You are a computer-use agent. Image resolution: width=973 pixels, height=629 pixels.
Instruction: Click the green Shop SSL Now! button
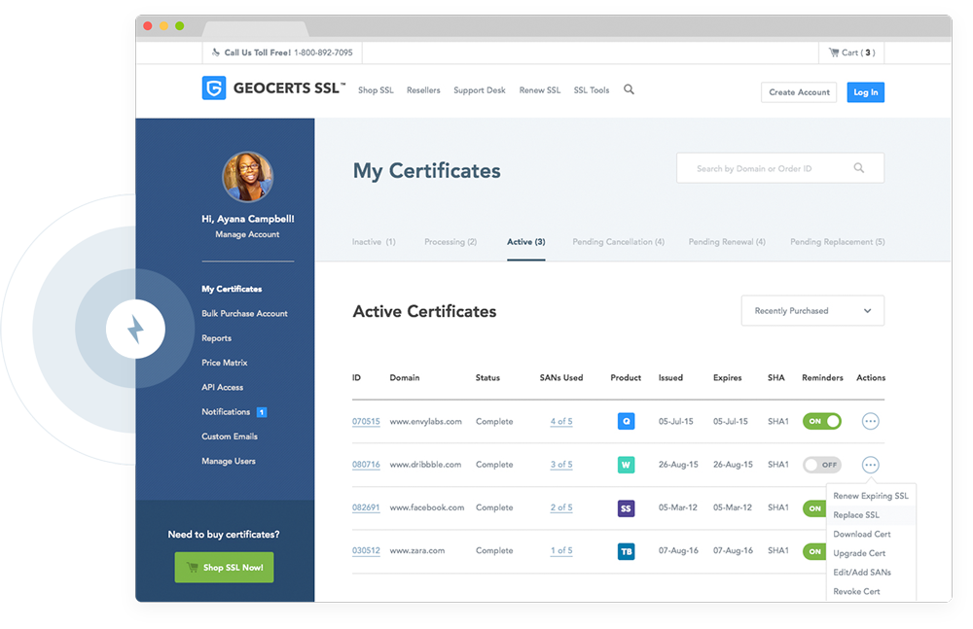click(224, 568)
